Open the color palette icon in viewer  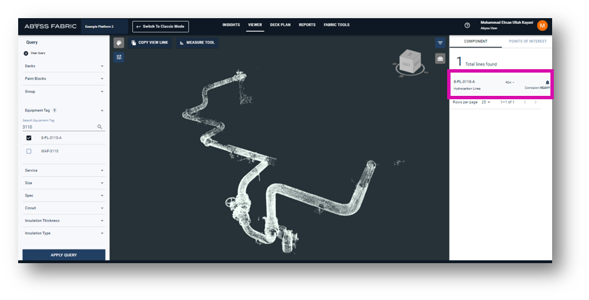click(119, 43)
